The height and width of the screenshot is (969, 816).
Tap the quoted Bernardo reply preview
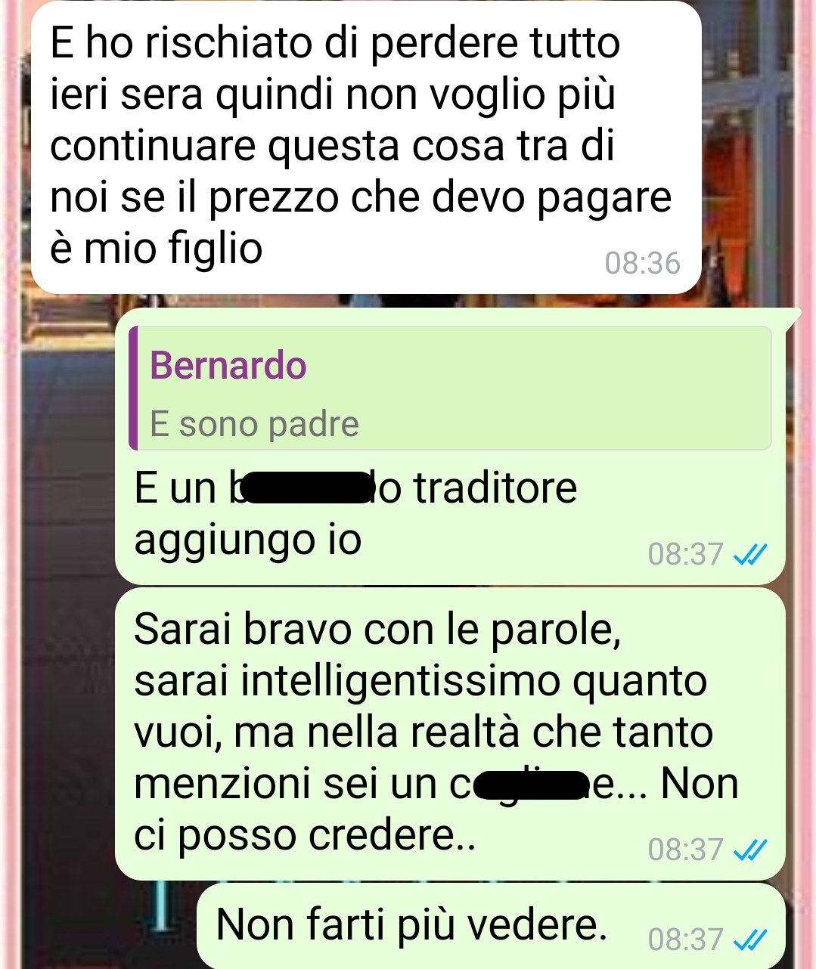[450, 389]
